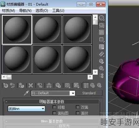Assign material to selection icon

click(x=21, y=85)
